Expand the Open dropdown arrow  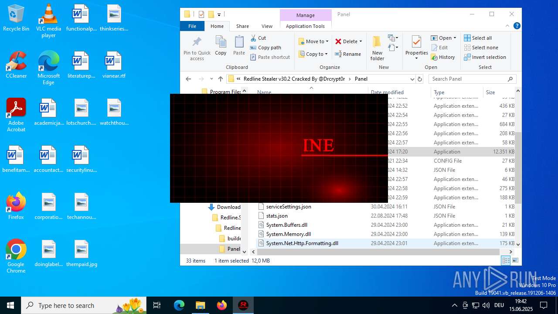point(455,38)
